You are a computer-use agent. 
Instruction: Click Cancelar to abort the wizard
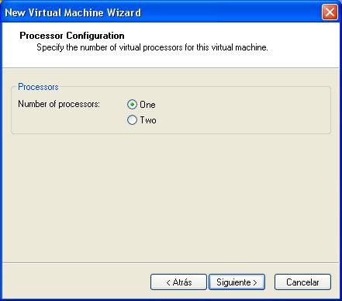click(x=302, y=282)
